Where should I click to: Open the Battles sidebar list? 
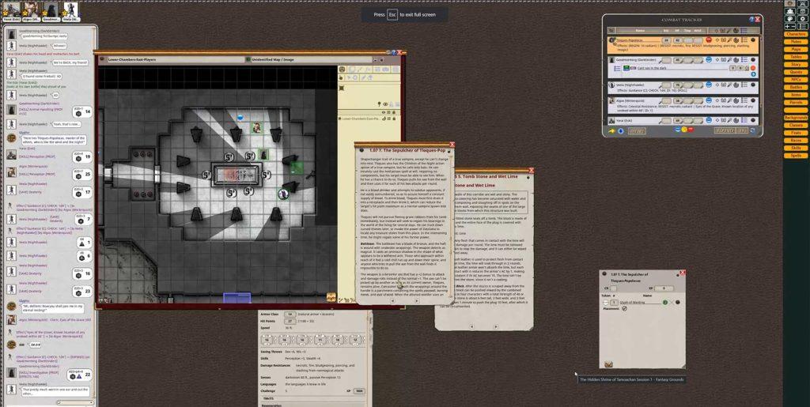(x=796, y=87)
